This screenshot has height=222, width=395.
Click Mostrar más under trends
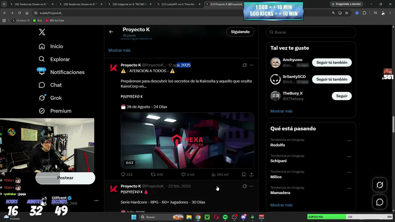pos(281,205)
